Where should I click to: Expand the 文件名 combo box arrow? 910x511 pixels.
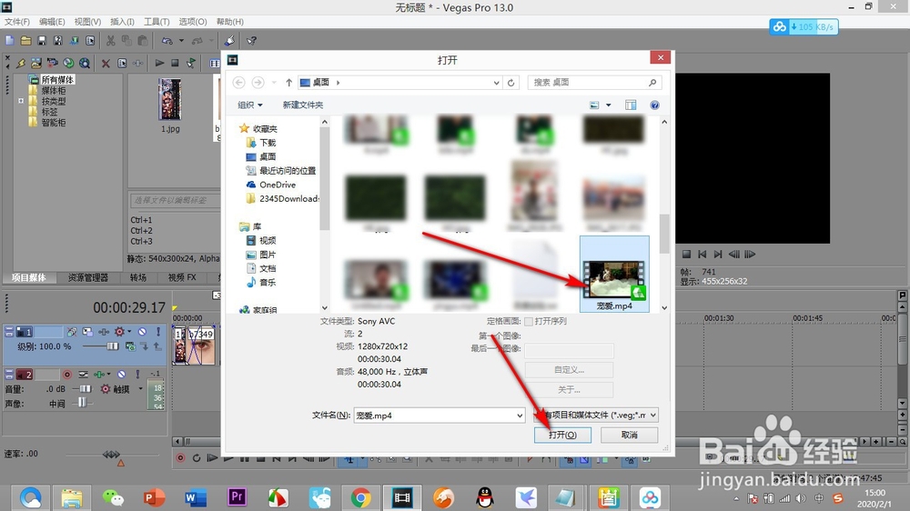(520, 416)
